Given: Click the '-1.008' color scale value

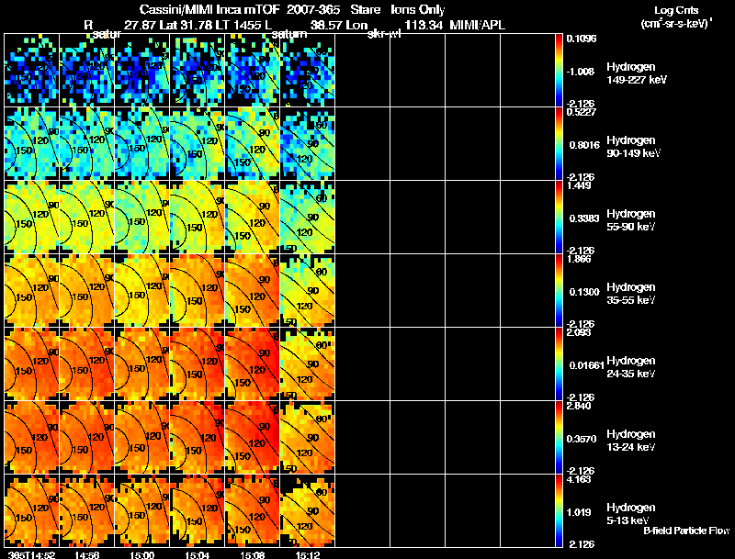Looking at the screenshot, I should pos(581,72).
